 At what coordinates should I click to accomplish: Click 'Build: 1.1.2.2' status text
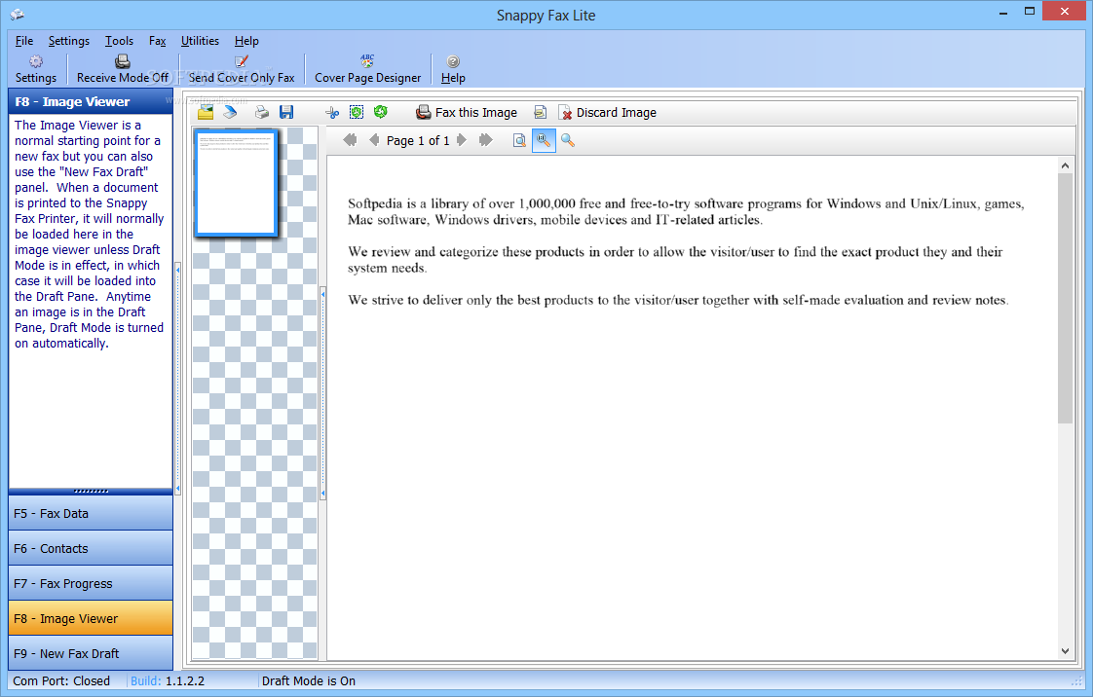(168, 681)
